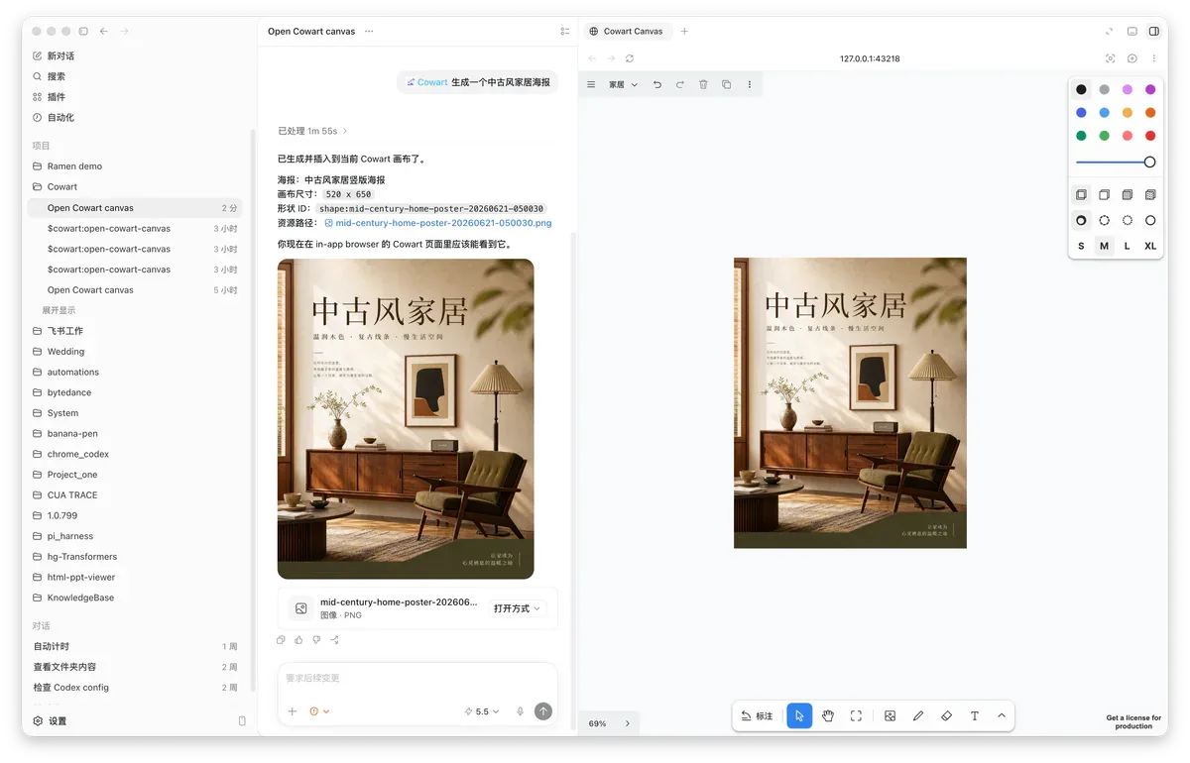The width and height of the screenshot is (1190, 763).
Task: Activate the select arrow tool
Action: coord(799,715)
